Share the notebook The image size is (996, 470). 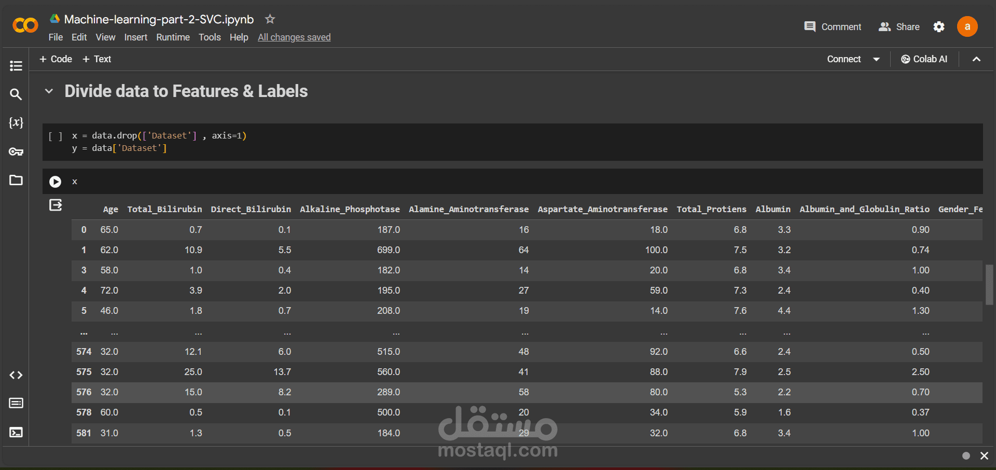click(898, 26)
